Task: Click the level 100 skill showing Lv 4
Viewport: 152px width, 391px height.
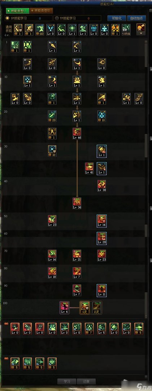Action: coord(64,307)
